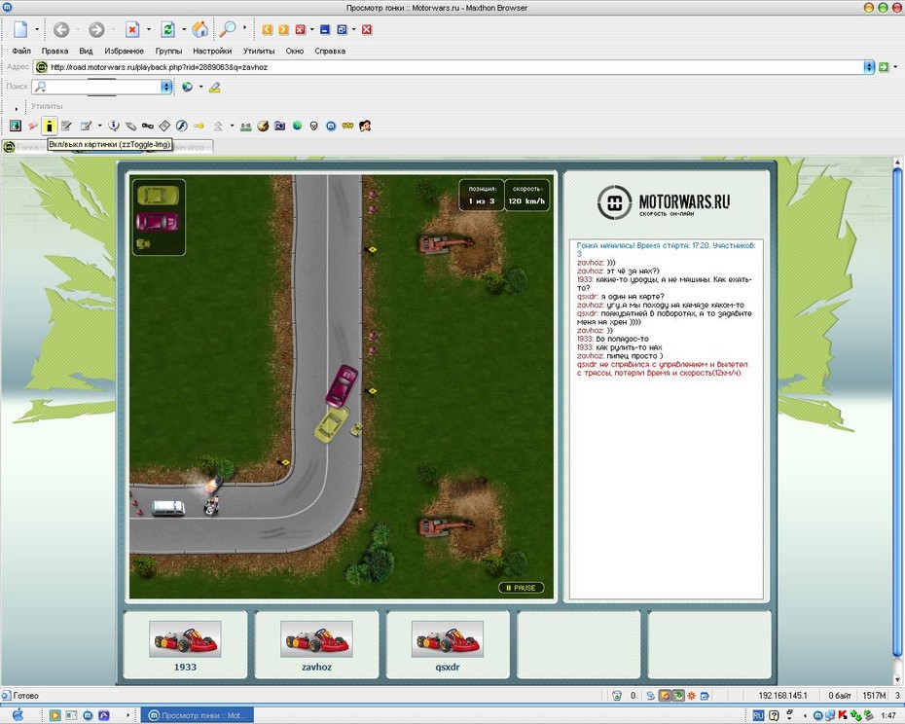Open dropdown next to Stop icon
The height and width of the screenshot is (724, 905).
pos(149,29)
